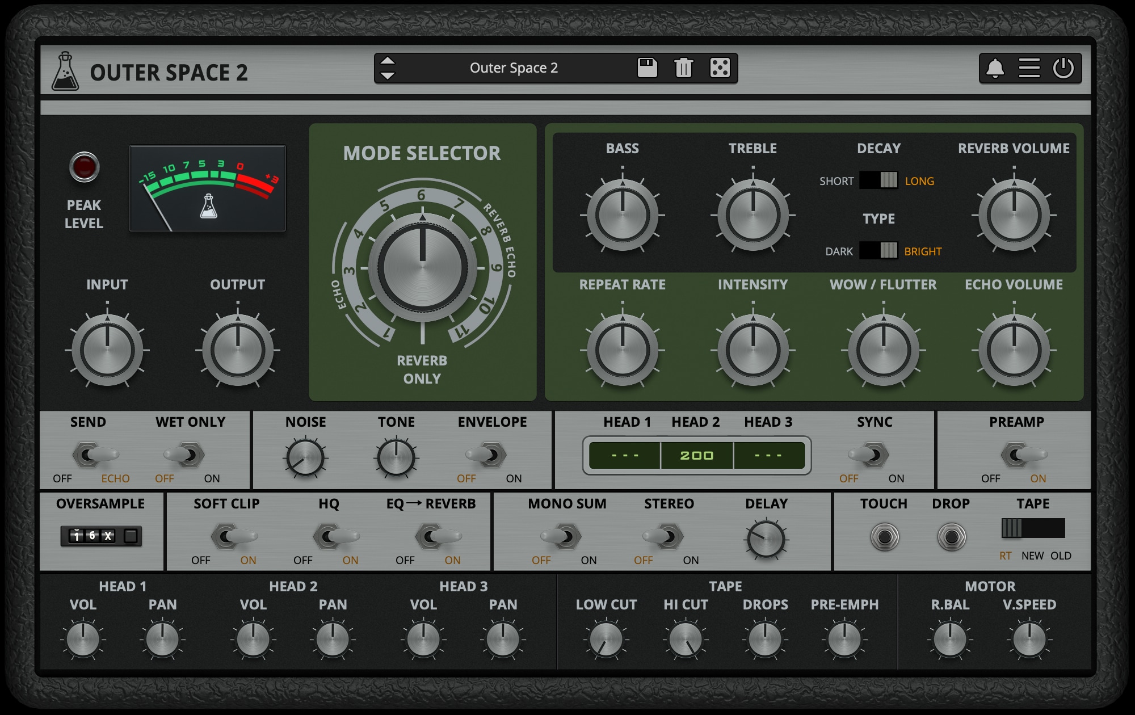Screen dimensions: 1135x715
Task: Click the power bypass icon
Action: point(1063,69)
